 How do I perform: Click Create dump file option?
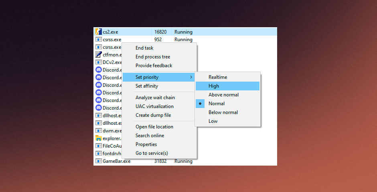point(153,115)
